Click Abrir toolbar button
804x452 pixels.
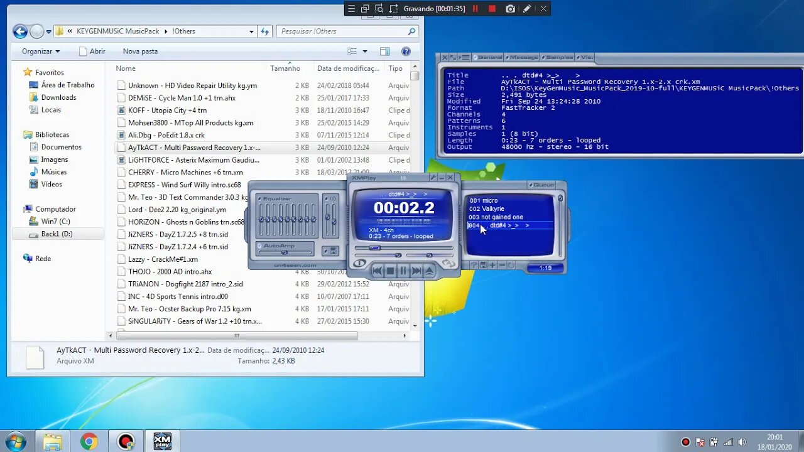tap(91, 51)
